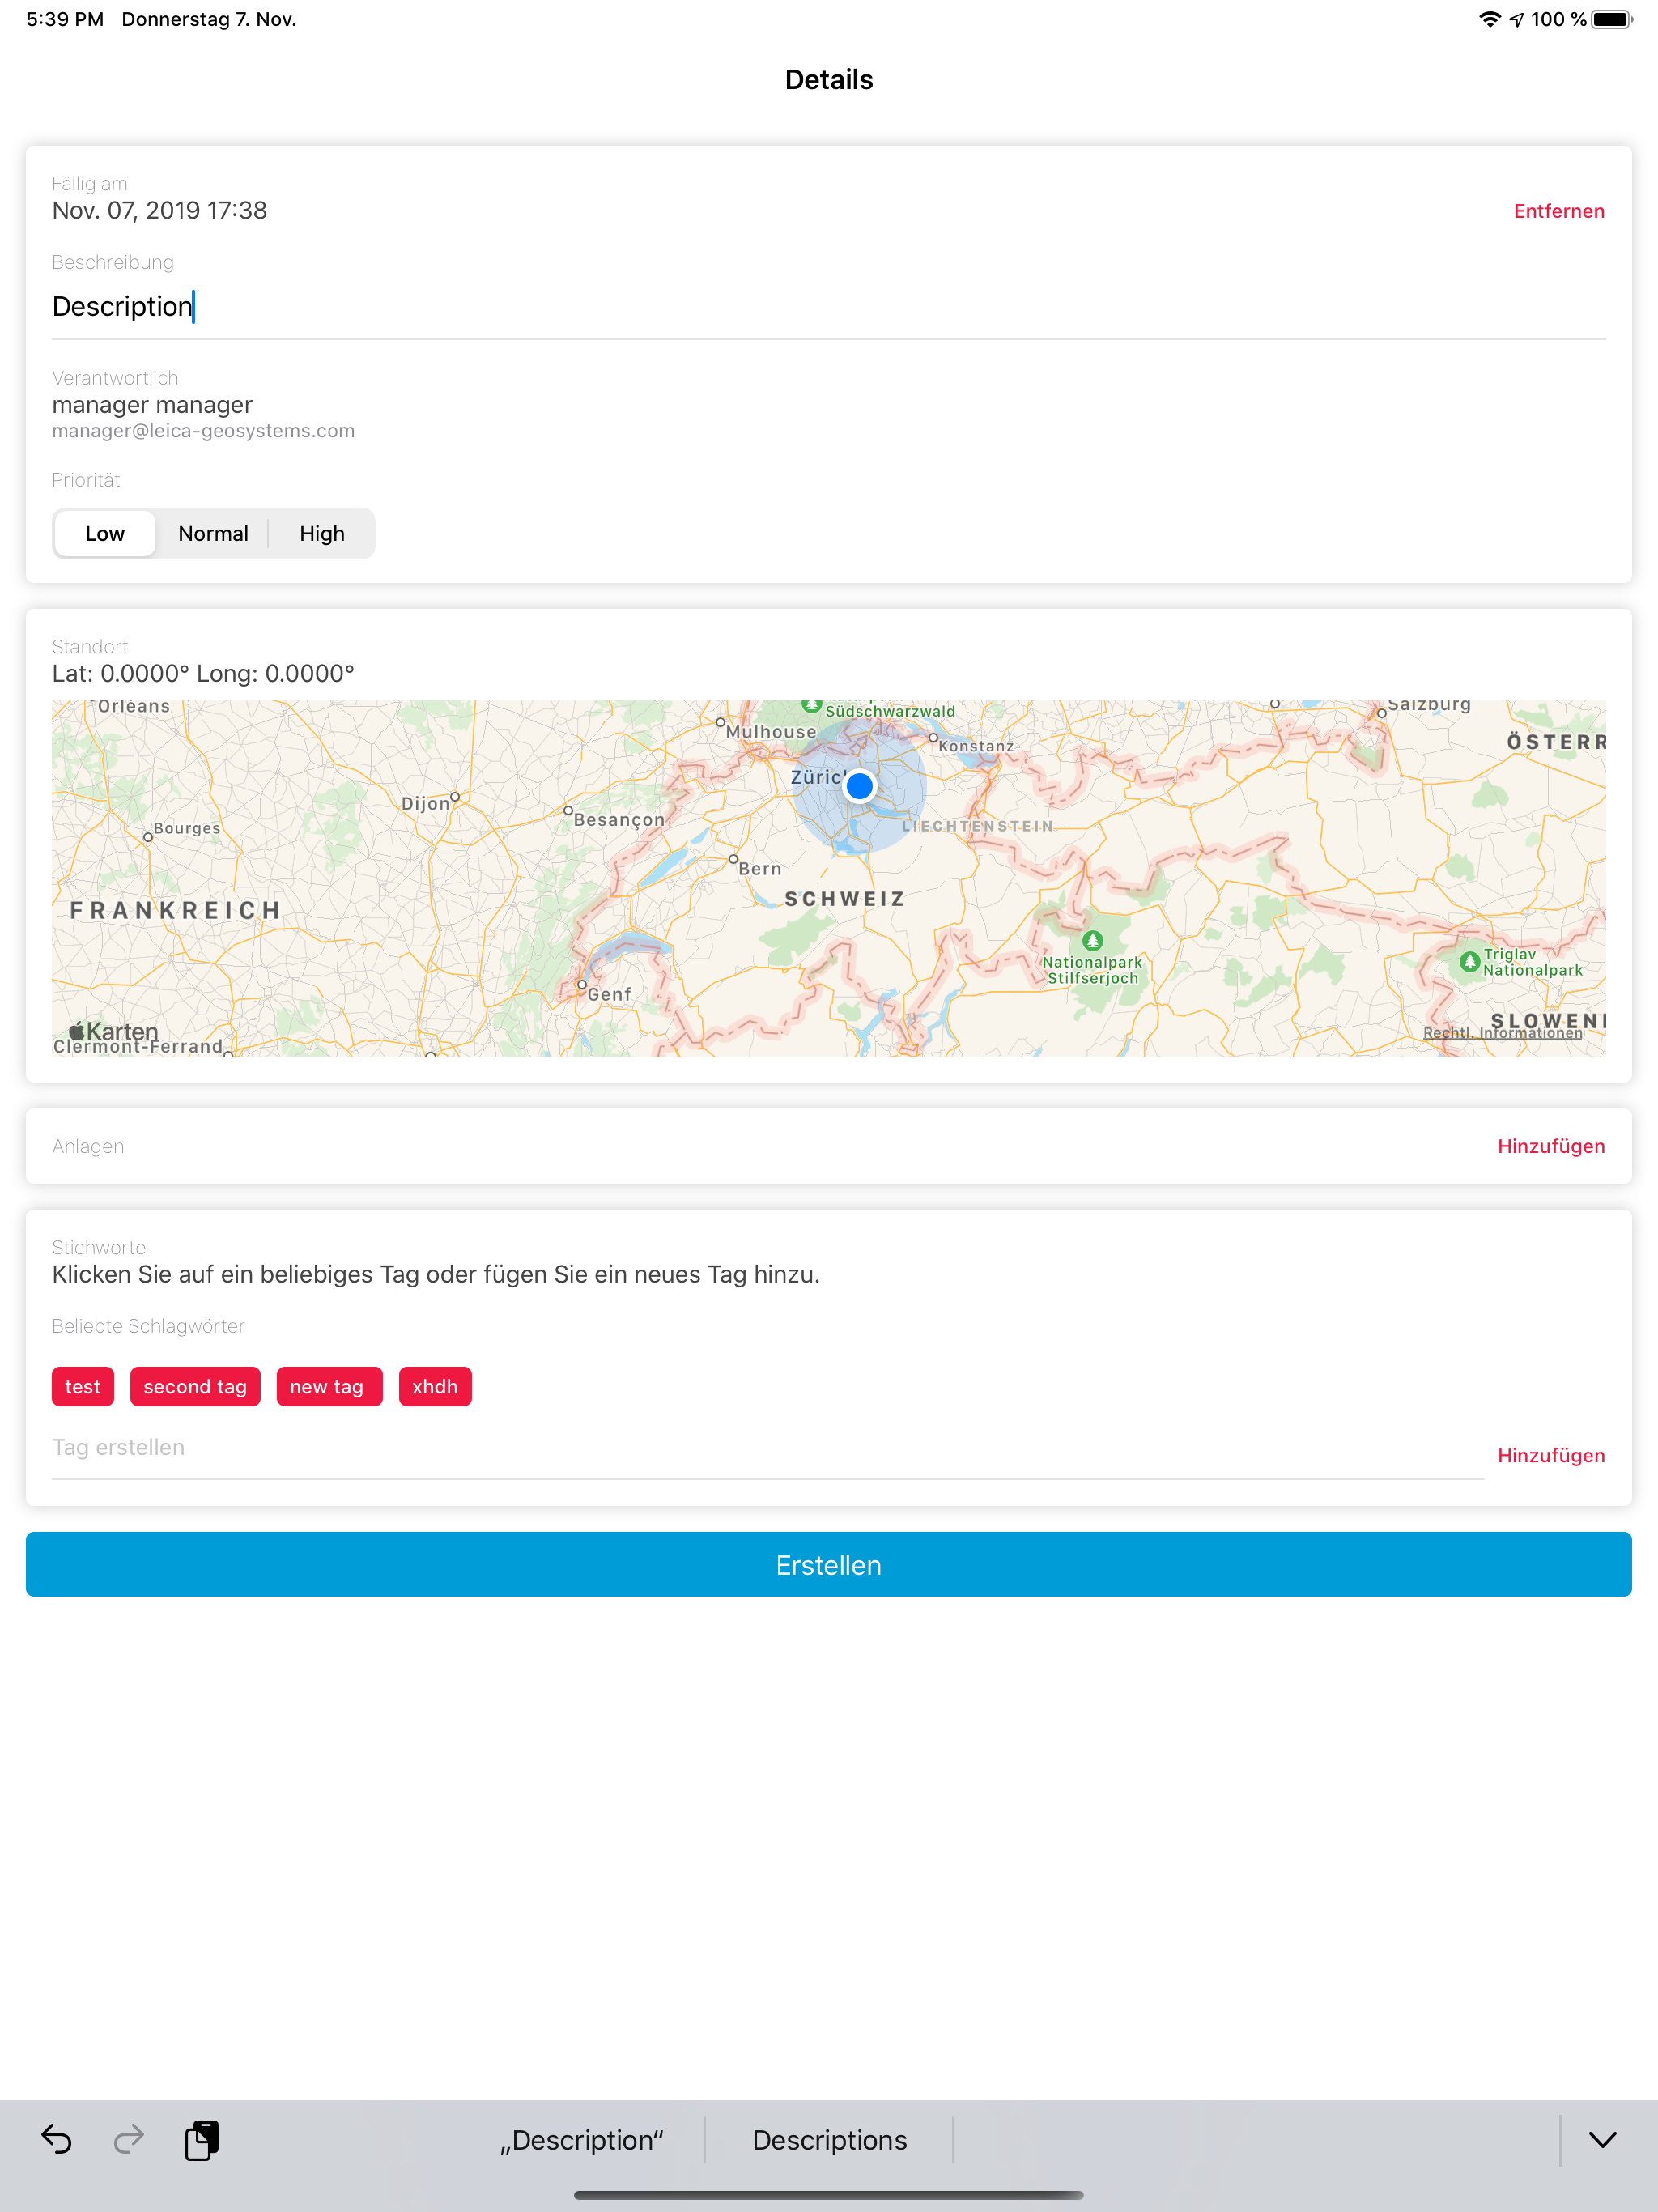Tap the paste clipboard icon
Screen dimensions: 1658x2212
(202, 2139)
